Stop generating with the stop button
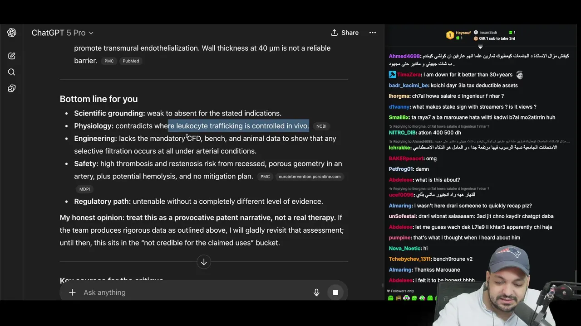Screen dimensions: 581x326 [x=335, y=292]
